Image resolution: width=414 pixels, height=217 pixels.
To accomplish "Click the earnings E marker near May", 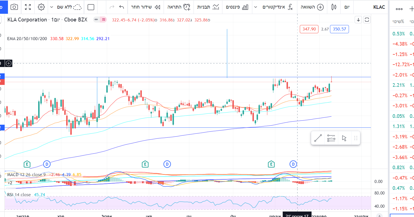I will pos(145,164).
